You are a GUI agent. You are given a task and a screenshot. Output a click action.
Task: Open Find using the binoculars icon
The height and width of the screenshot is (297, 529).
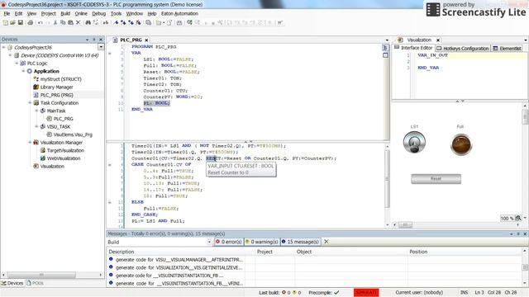tap(88, 22)
